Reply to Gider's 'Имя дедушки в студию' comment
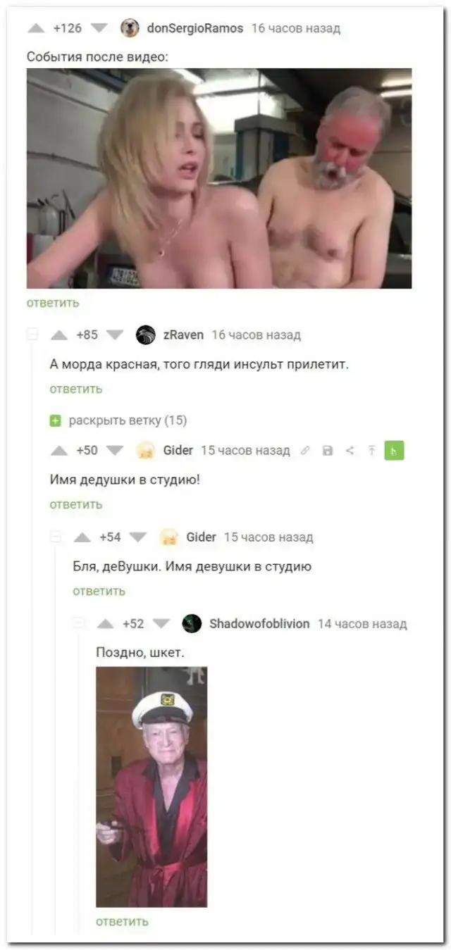451x950 pixels. click(x=76, y=504)
